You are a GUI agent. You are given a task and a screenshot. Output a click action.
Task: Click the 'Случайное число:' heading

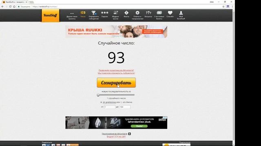point(116,43)
